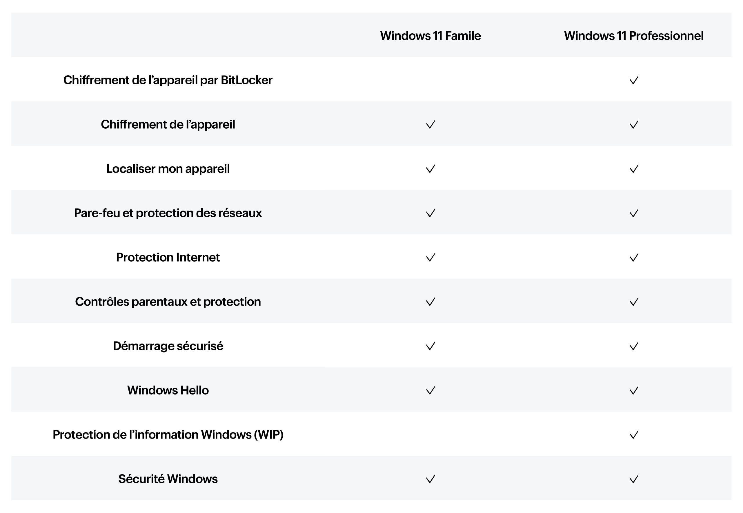This screenshot has width=743, height=513.
Task: Click Professionnel checkmark for Windows Hello
Action: 634,390
